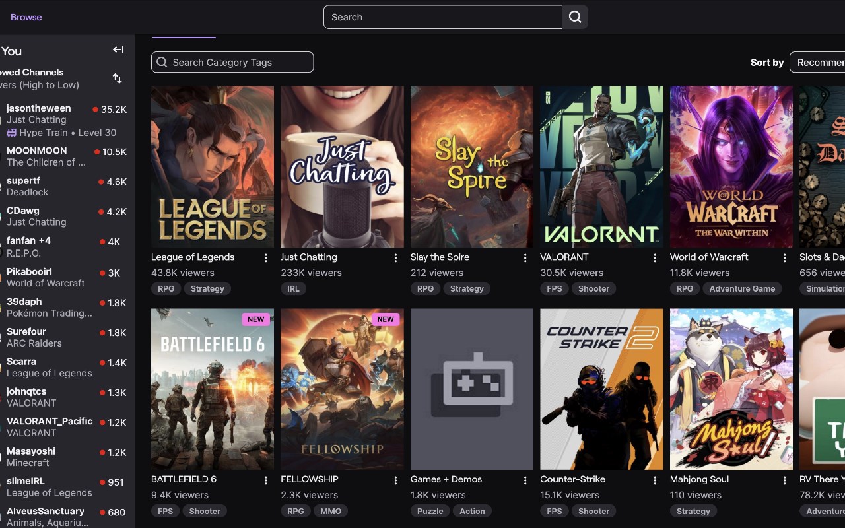Click the Just Chatting title link

[309, 257]
